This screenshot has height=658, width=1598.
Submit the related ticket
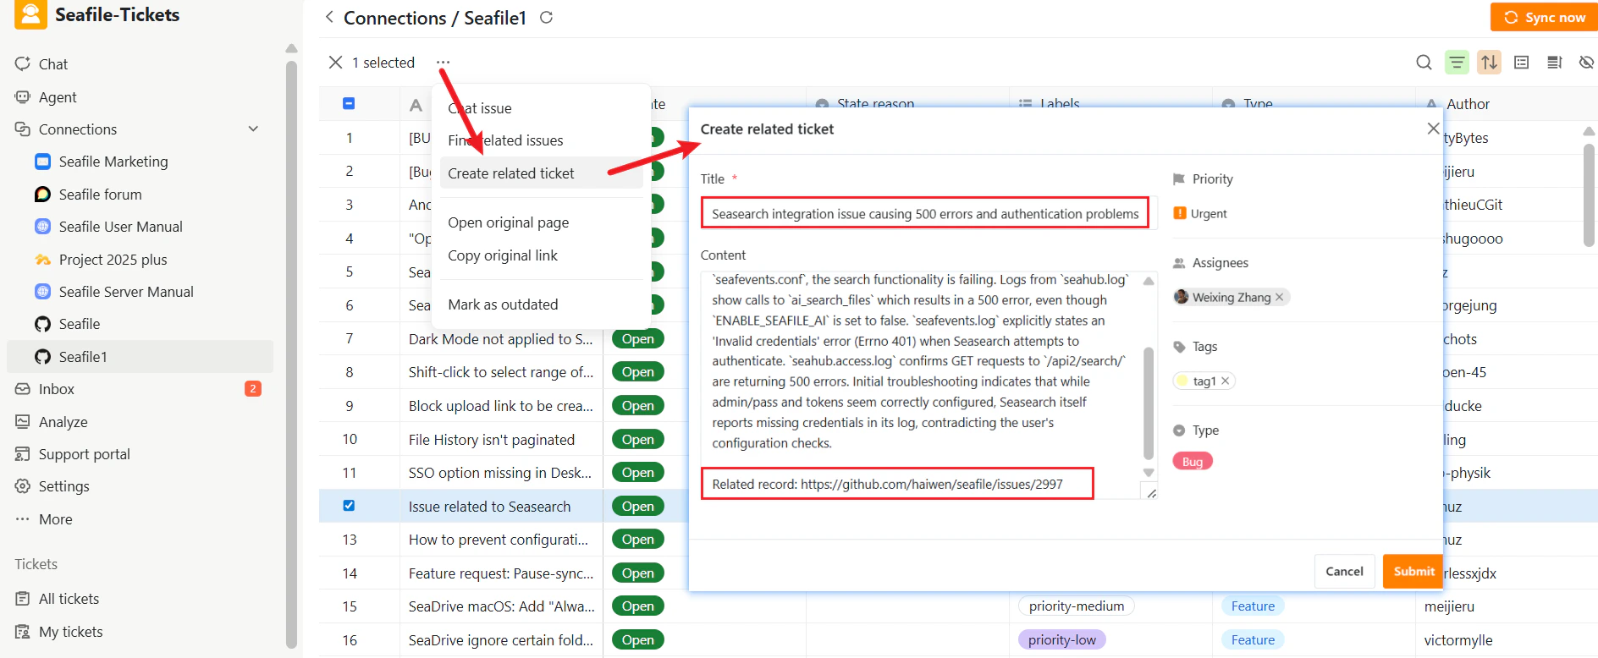[x=1413, y=572]
